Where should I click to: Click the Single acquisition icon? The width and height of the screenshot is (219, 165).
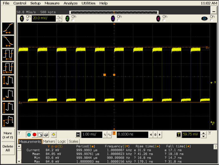click(40, 135)
